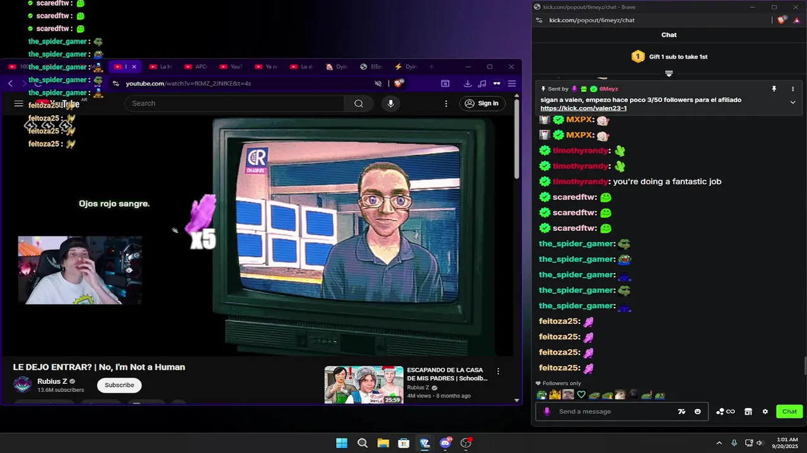This screenshot has height=453, width=807.
Task: Open the channel points infinity icon
Action: point(726,411)
